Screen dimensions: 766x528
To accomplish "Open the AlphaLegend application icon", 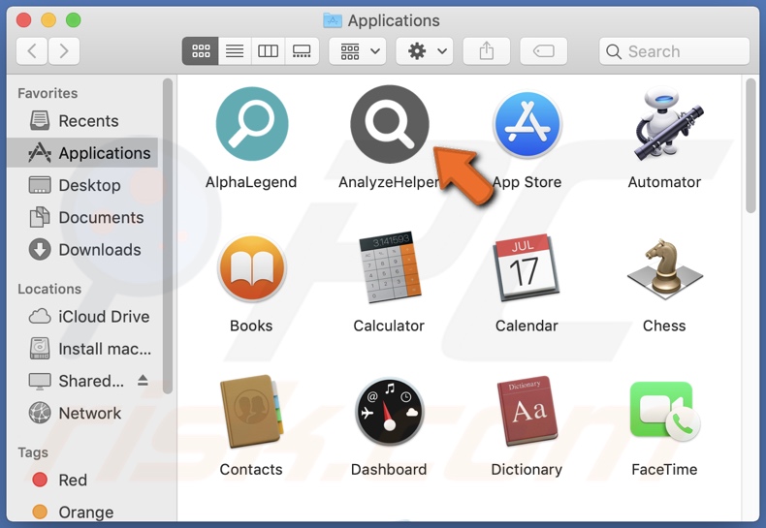I will [x=251, y=124].
